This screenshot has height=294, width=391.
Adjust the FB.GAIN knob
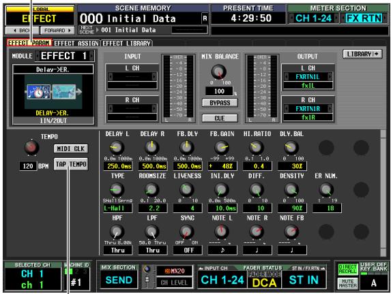point(222,148)
